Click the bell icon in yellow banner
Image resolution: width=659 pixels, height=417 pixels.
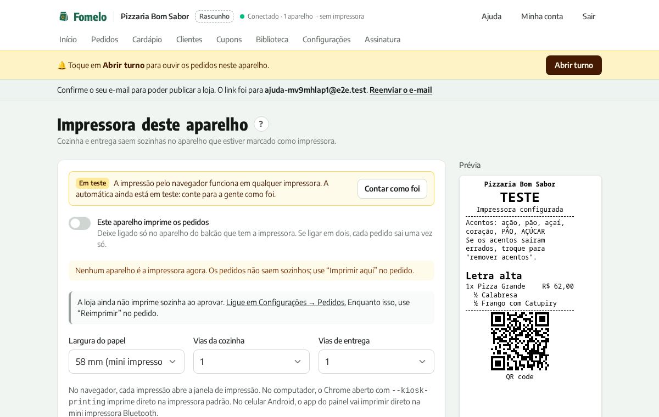click(x=62, y=65)
